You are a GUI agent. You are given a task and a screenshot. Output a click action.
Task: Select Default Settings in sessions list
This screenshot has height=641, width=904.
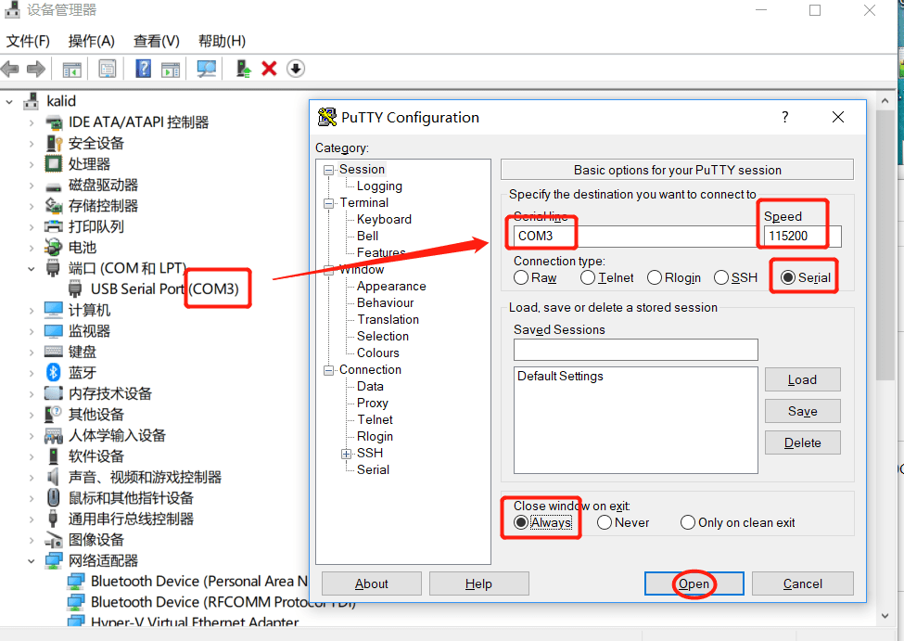(x=560, y=377)
